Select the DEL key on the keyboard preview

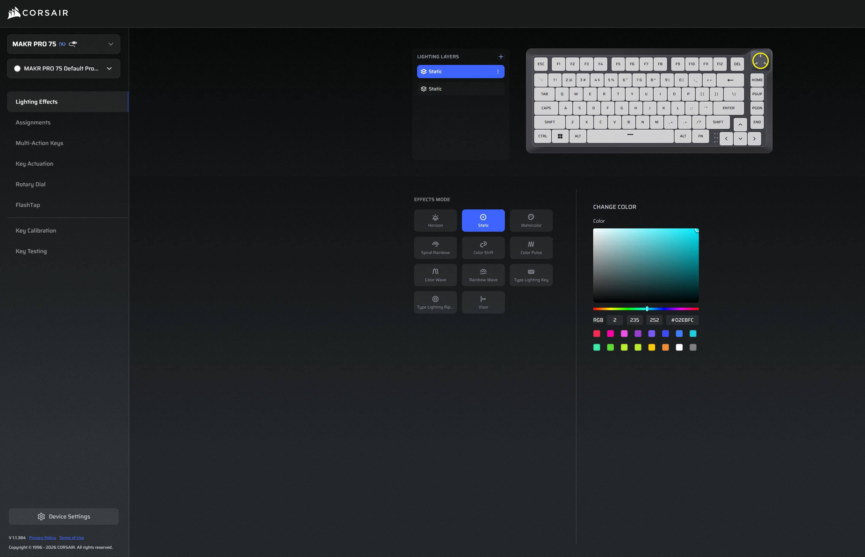[x=737, y=64]
